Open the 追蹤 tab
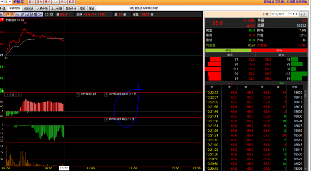 click(83, 9)
